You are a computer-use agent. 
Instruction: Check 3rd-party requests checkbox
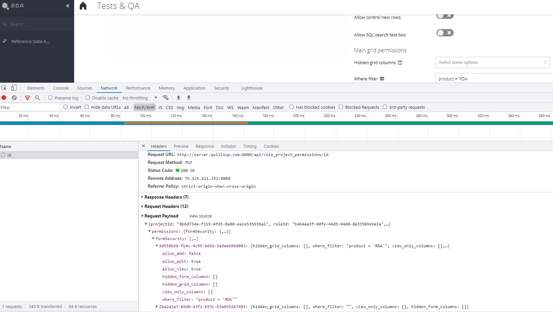click(385, 107)
